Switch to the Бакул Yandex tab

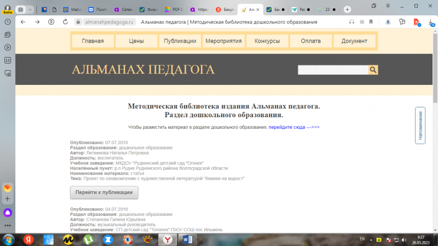(225, 9)
